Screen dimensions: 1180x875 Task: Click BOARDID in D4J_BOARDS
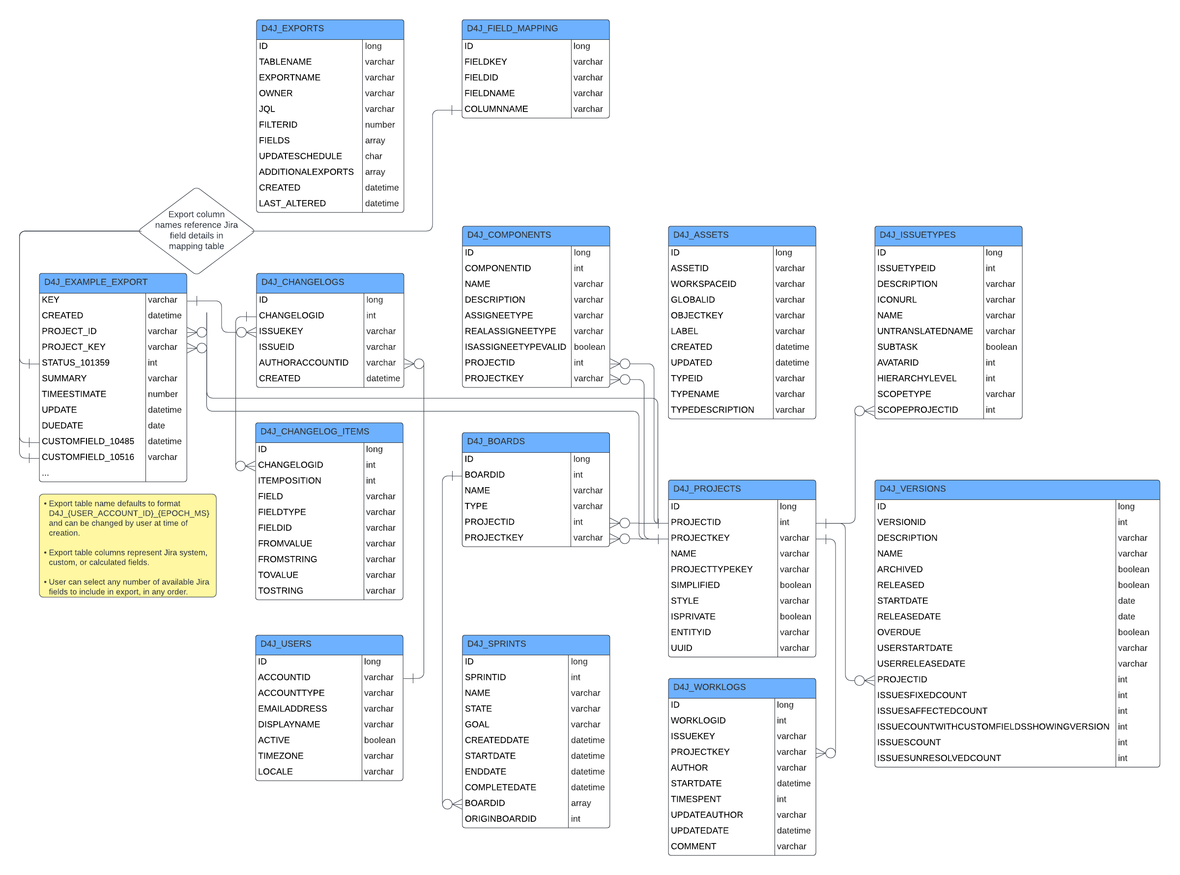click(536, 475)
